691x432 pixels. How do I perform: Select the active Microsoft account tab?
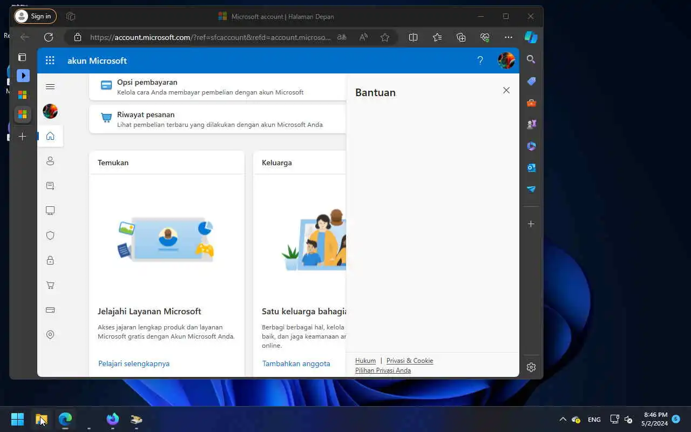pyautogui.click(x=23, y=114)
